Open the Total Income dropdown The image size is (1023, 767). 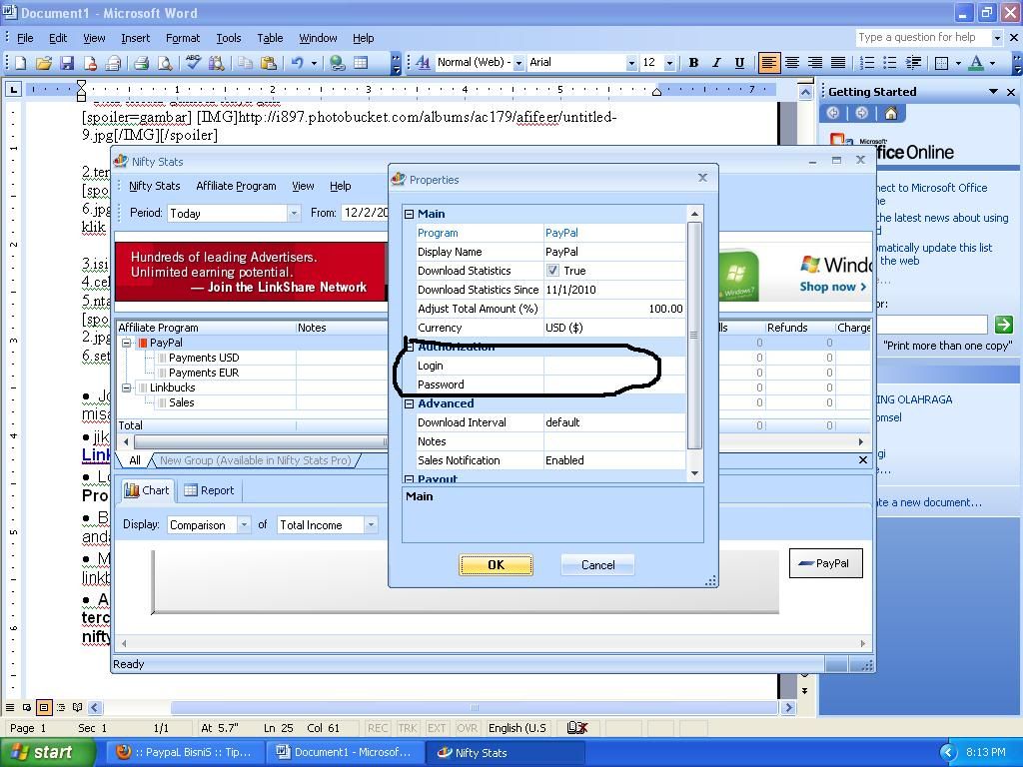point(371,525)
